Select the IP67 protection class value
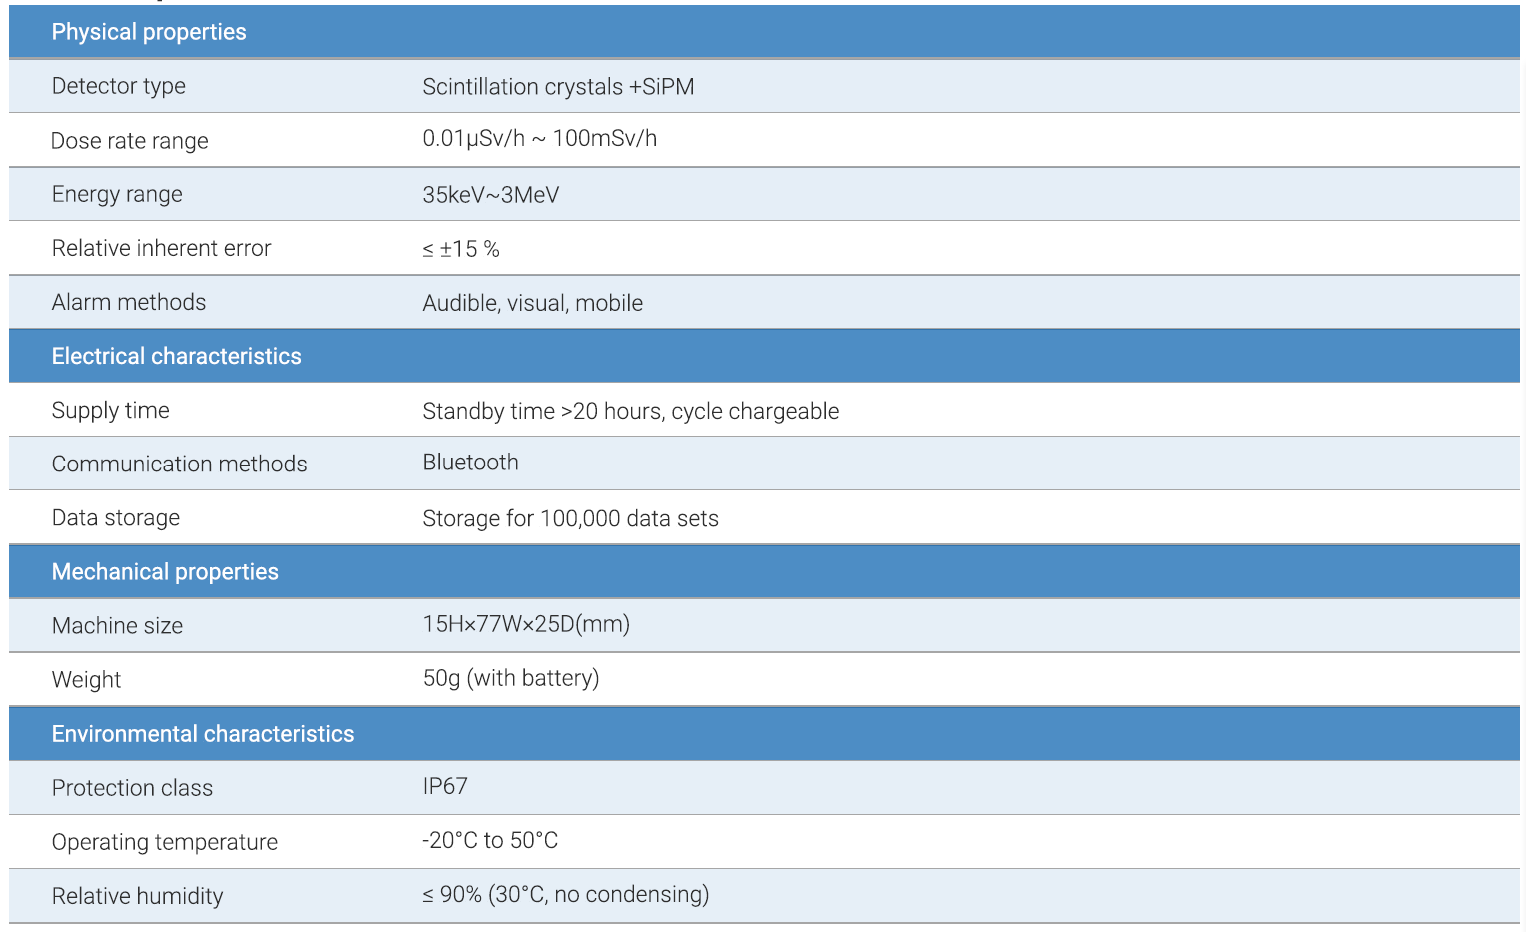This screenshot has height=932, width=1526. tap(444, 786)
